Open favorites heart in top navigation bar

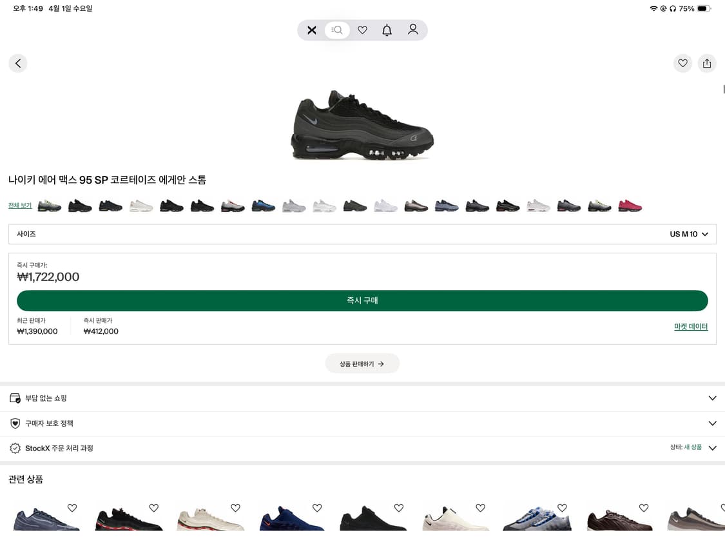(362, 30)
